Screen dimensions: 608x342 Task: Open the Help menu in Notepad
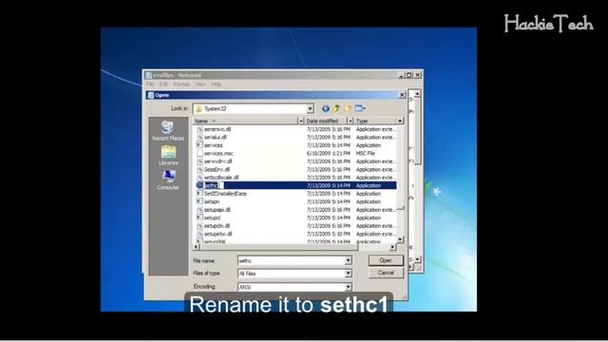[x=217, y=85]
